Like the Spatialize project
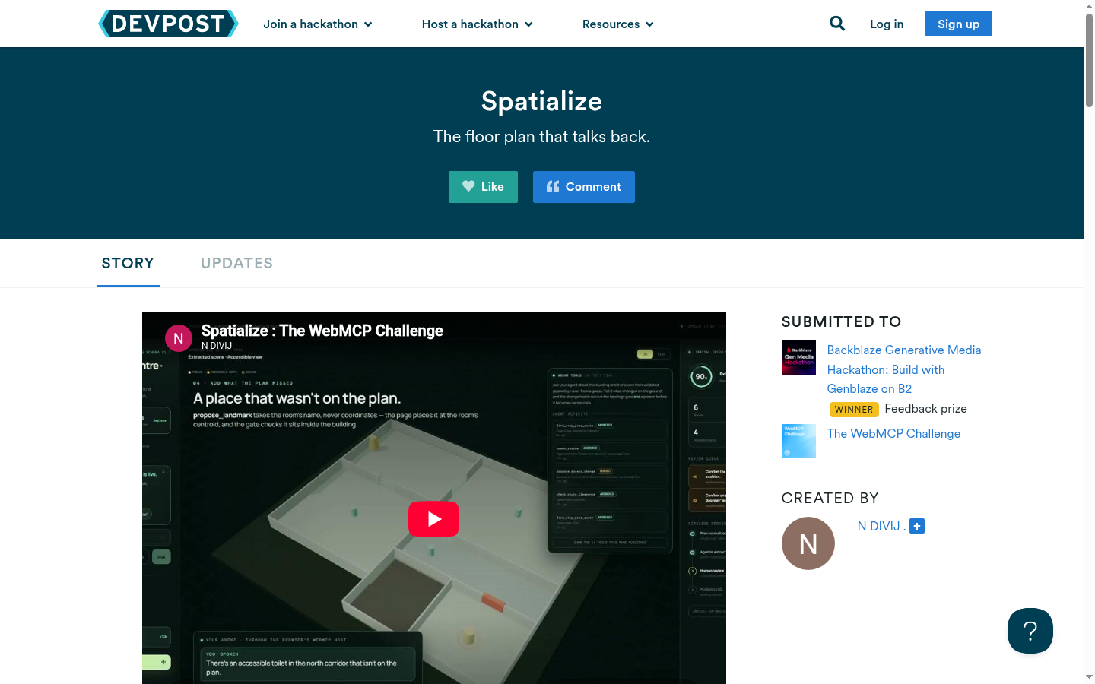1095x684 pixels. [483, 187]
